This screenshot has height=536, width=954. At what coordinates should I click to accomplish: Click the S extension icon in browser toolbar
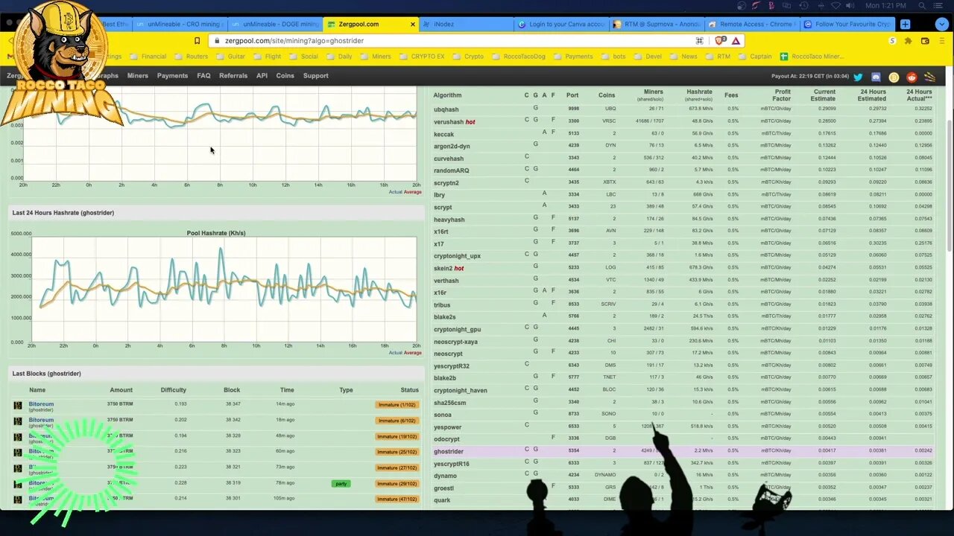pyautogui.click(x=893, y=41)
